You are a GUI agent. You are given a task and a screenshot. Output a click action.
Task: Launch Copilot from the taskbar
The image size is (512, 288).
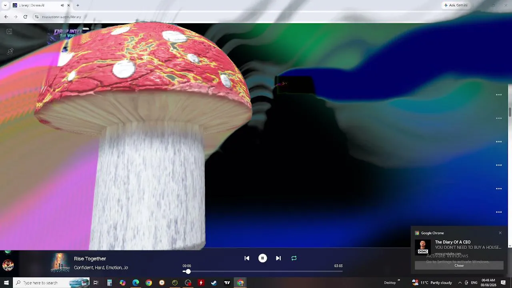pos(122,283)
